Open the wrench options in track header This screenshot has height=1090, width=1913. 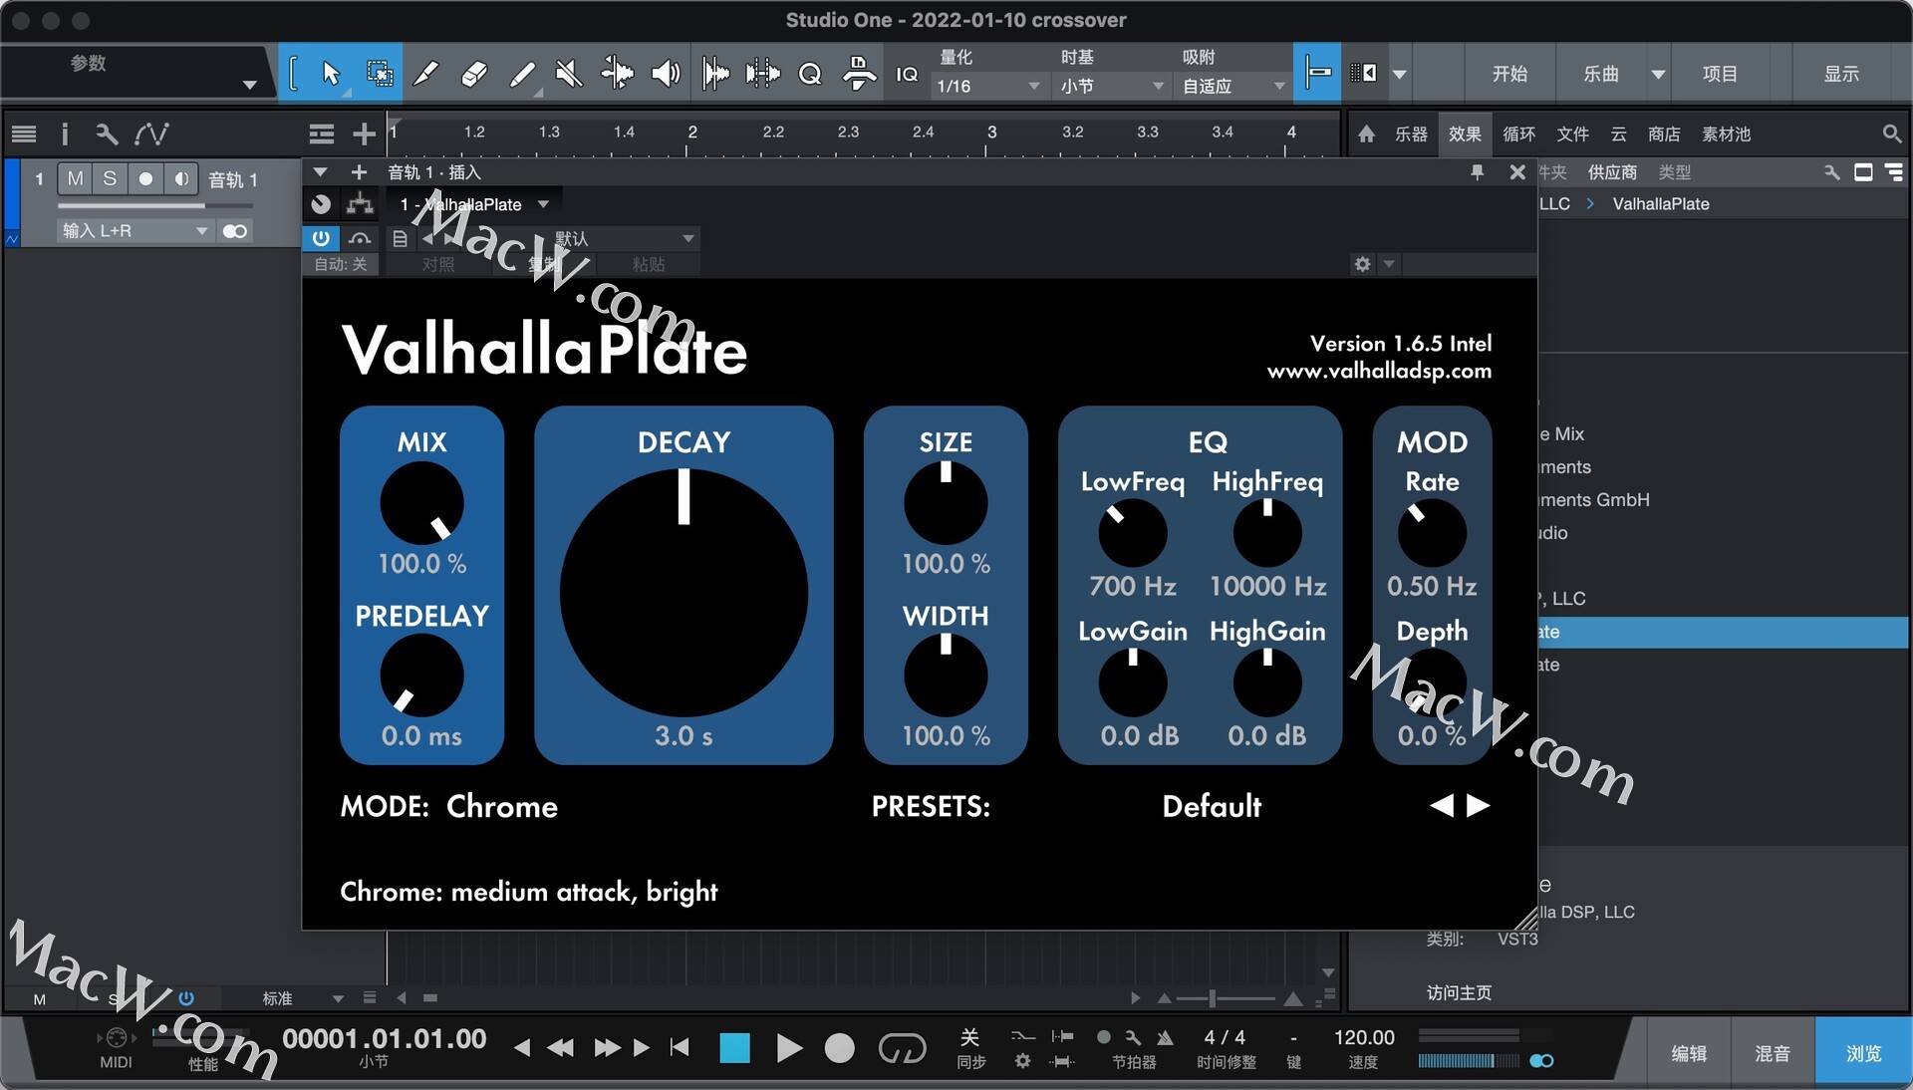(x=107, y=134)
